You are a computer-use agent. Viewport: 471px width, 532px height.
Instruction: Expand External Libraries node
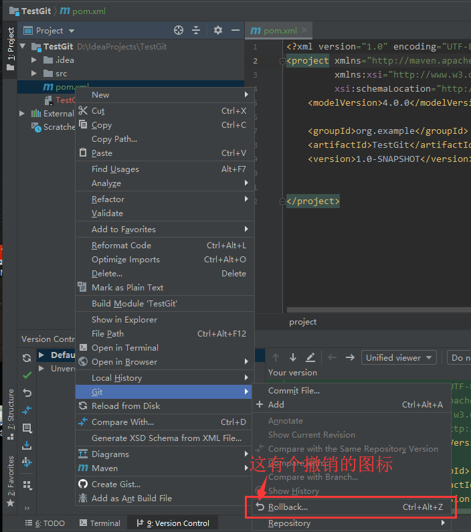click(x=22, y=113)
